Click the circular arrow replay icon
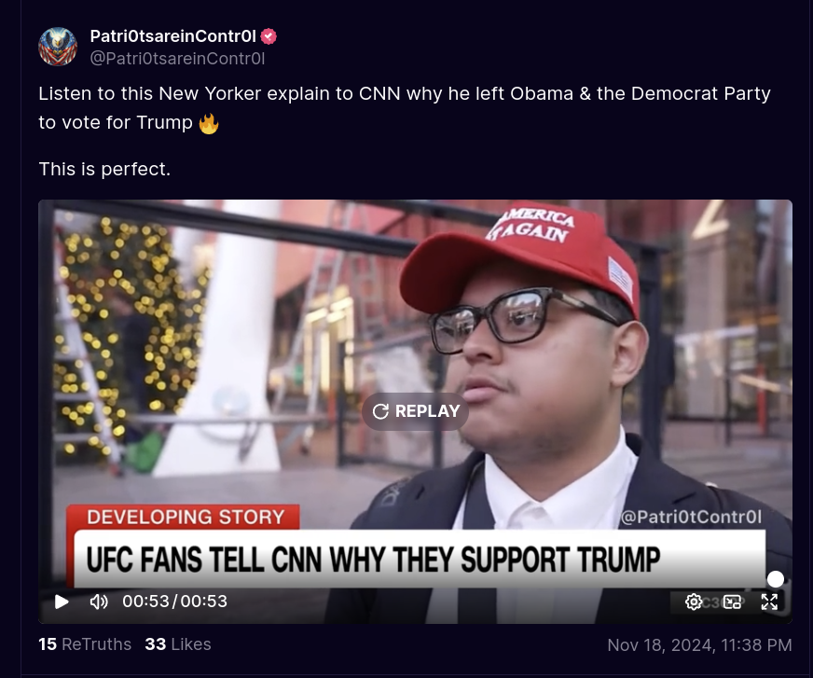This screenshot has width=813, height=678. 380,411
